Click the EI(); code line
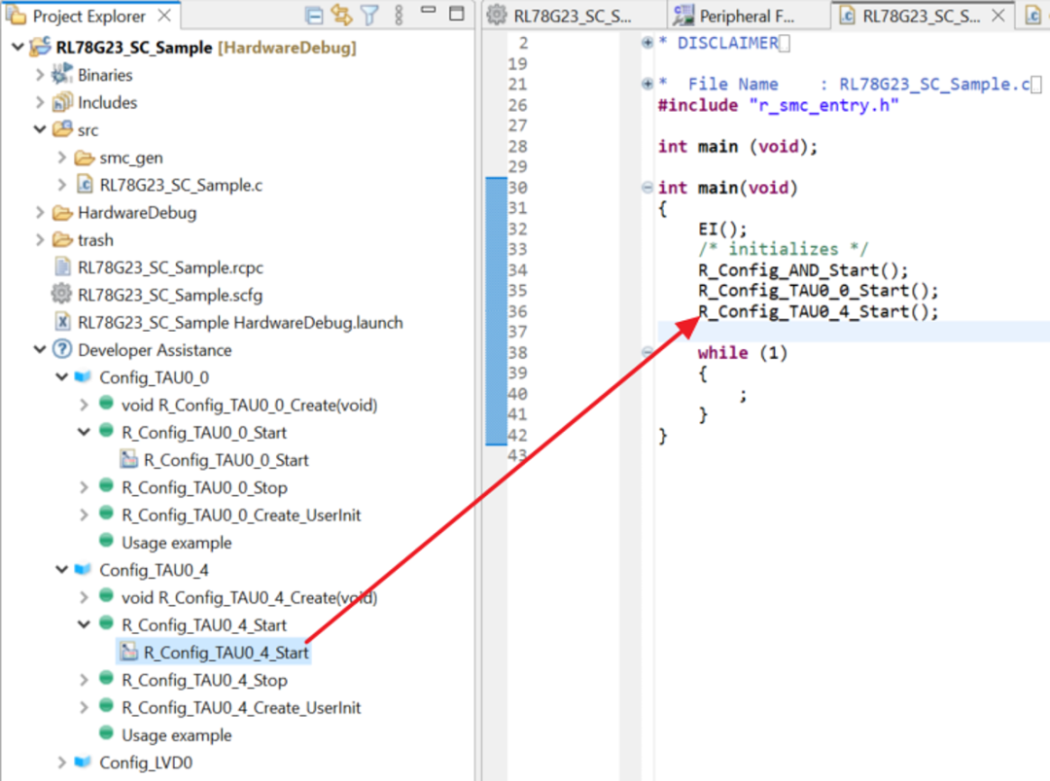 tap(721, 230)
